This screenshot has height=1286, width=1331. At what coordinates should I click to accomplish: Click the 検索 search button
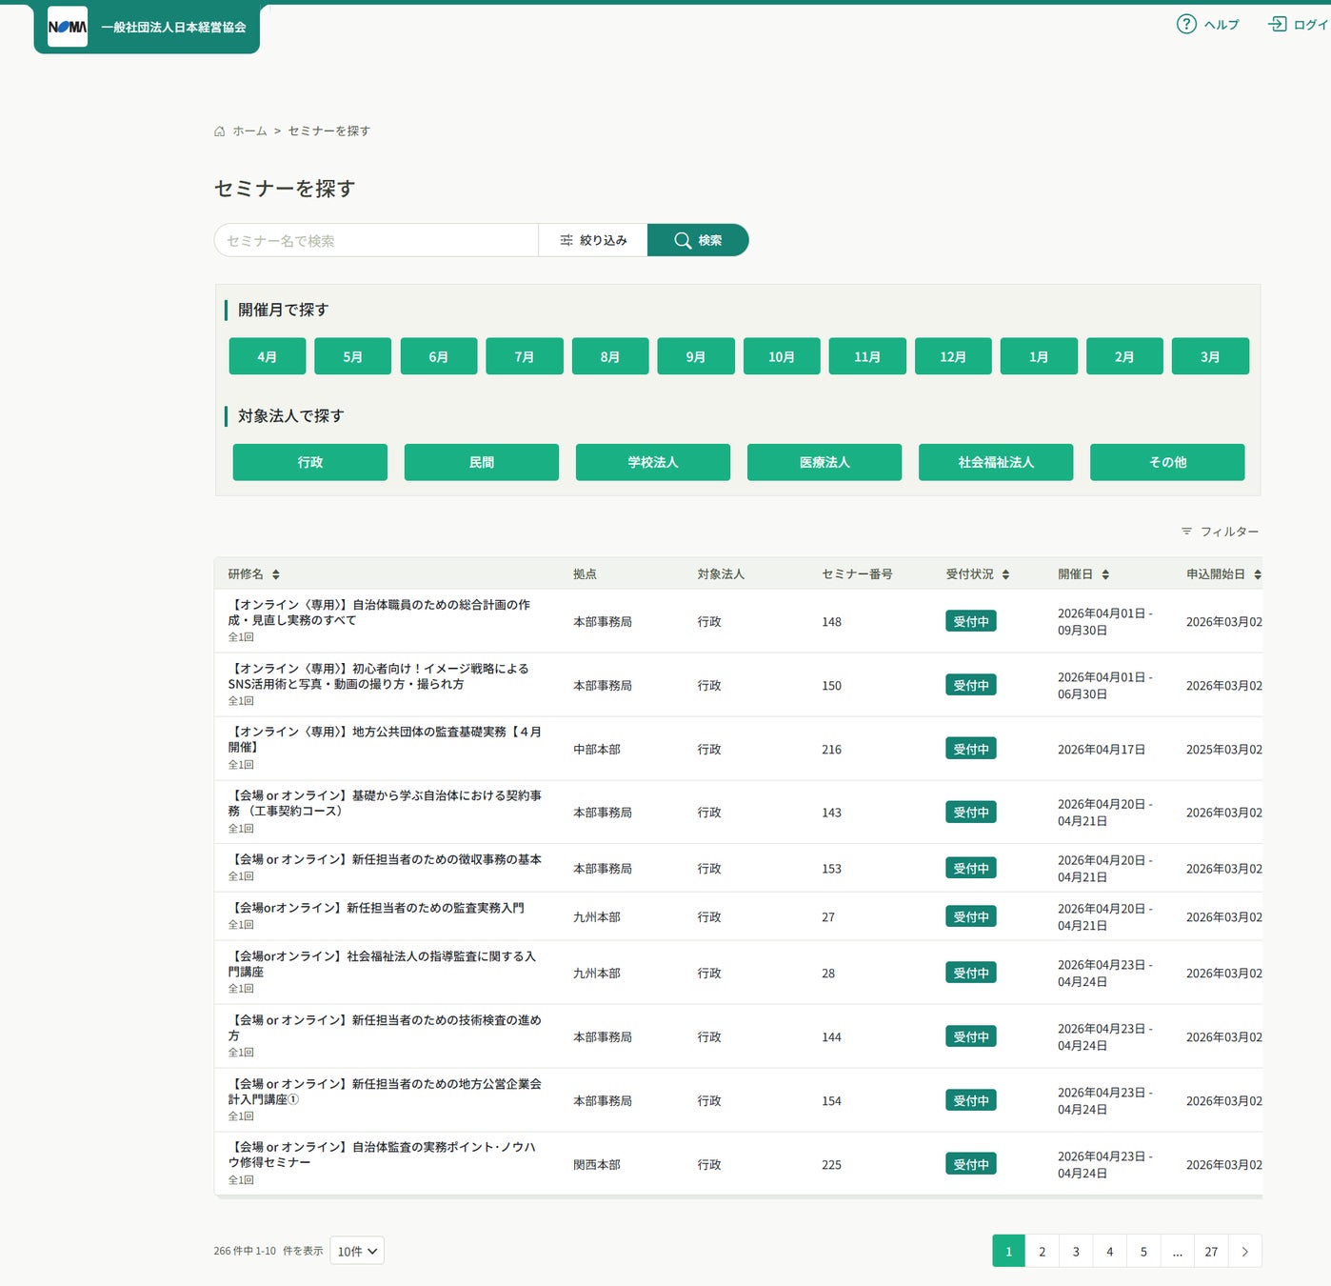(698, 240)
